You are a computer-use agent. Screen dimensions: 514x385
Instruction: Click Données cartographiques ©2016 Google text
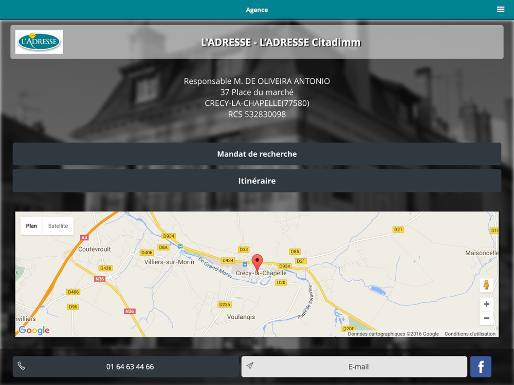[393, 334]
